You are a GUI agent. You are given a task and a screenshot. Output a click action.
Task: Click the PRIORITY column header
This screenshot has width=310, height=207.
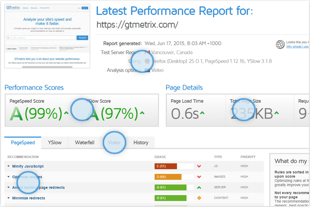[x=248, y=157]
